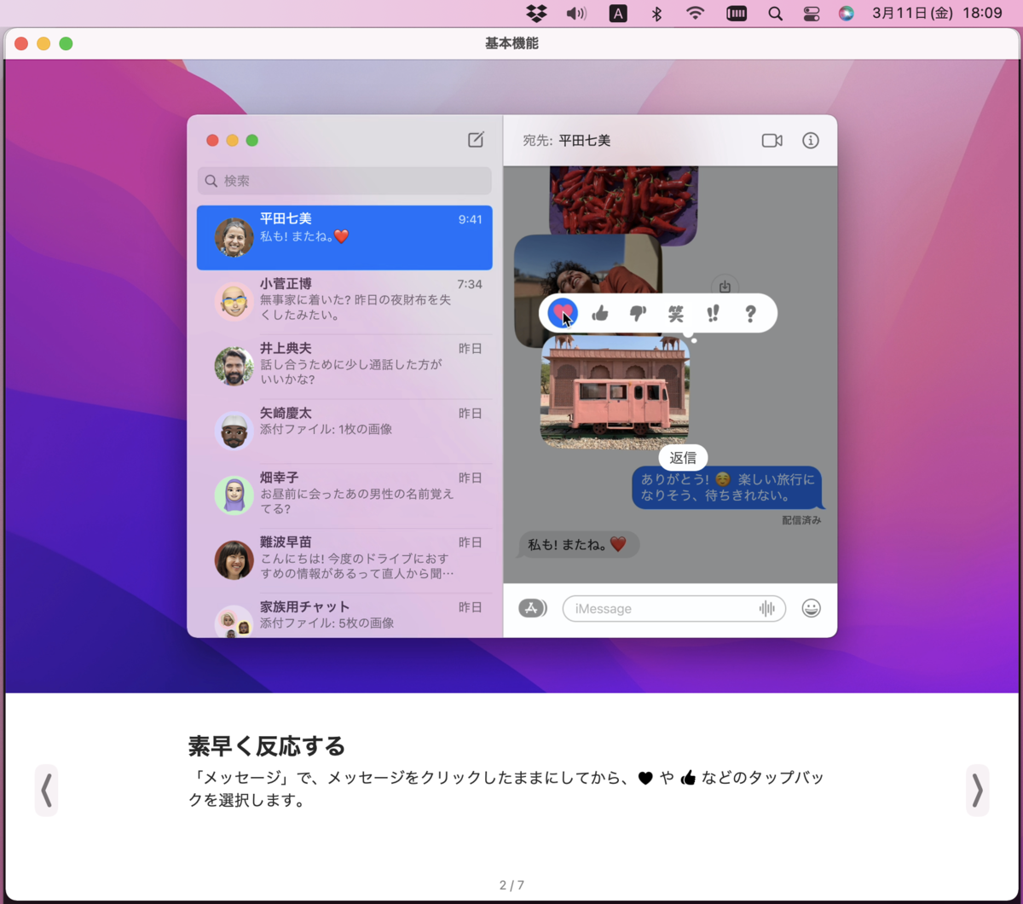Click inside the iMessage text field
This screenshot has height=904, width=1023.
click(x=665, y=608)
